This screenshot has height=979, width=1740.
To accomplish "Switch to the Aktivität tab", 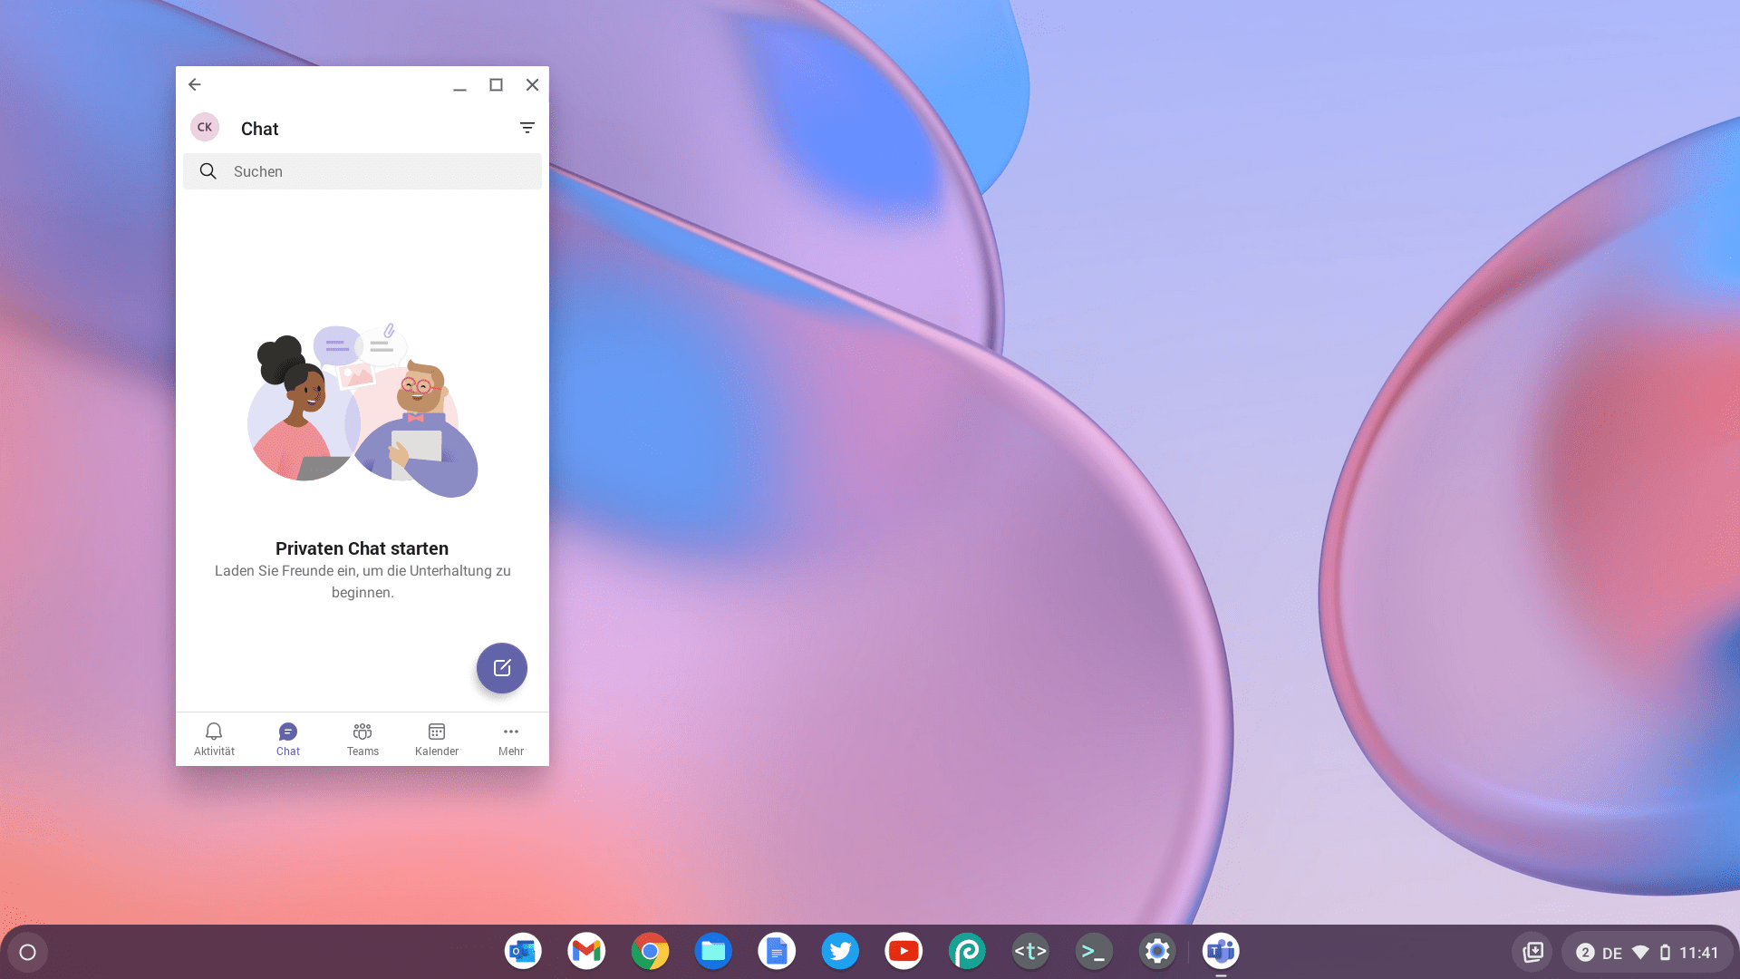I will click(x=214, y=739).
